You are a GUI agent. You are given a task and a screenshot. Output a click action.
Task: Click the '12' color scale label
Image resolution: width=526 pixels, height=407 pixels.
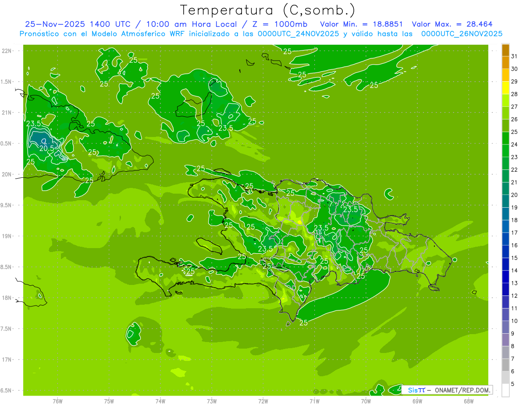coord(515,295)
